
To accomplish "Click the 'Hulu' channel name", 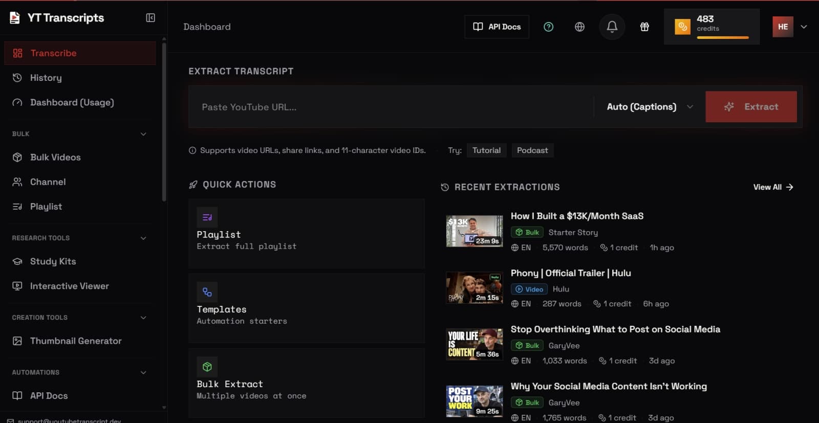I will coord(561,289).
